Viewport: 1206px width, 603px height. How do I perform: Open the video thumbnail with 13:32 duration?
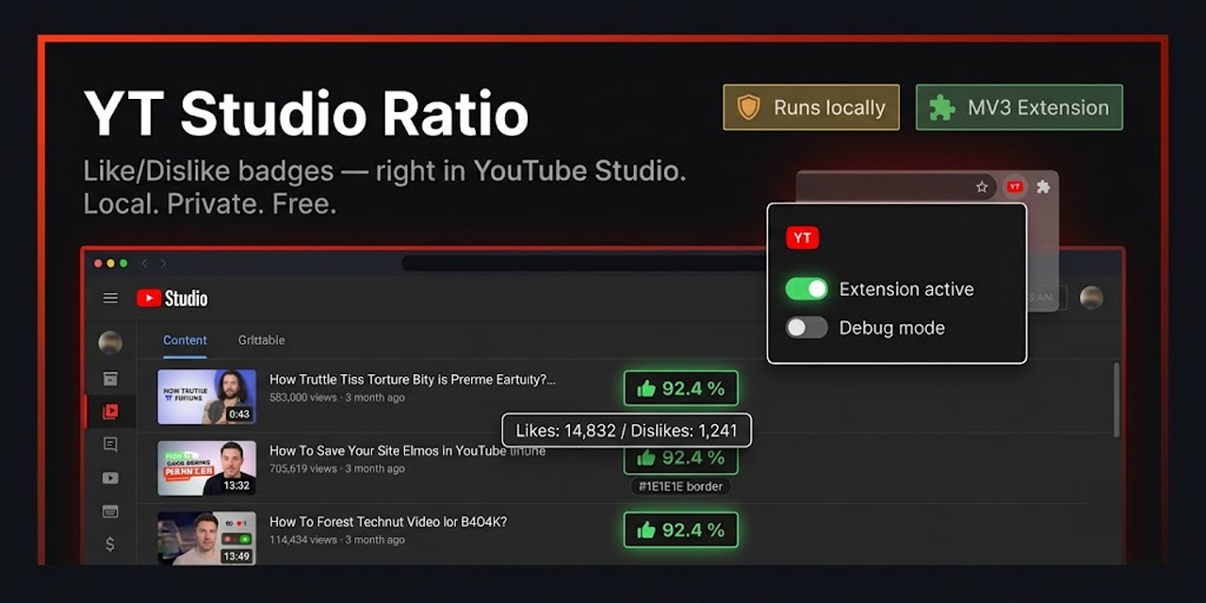coord(206,468)
